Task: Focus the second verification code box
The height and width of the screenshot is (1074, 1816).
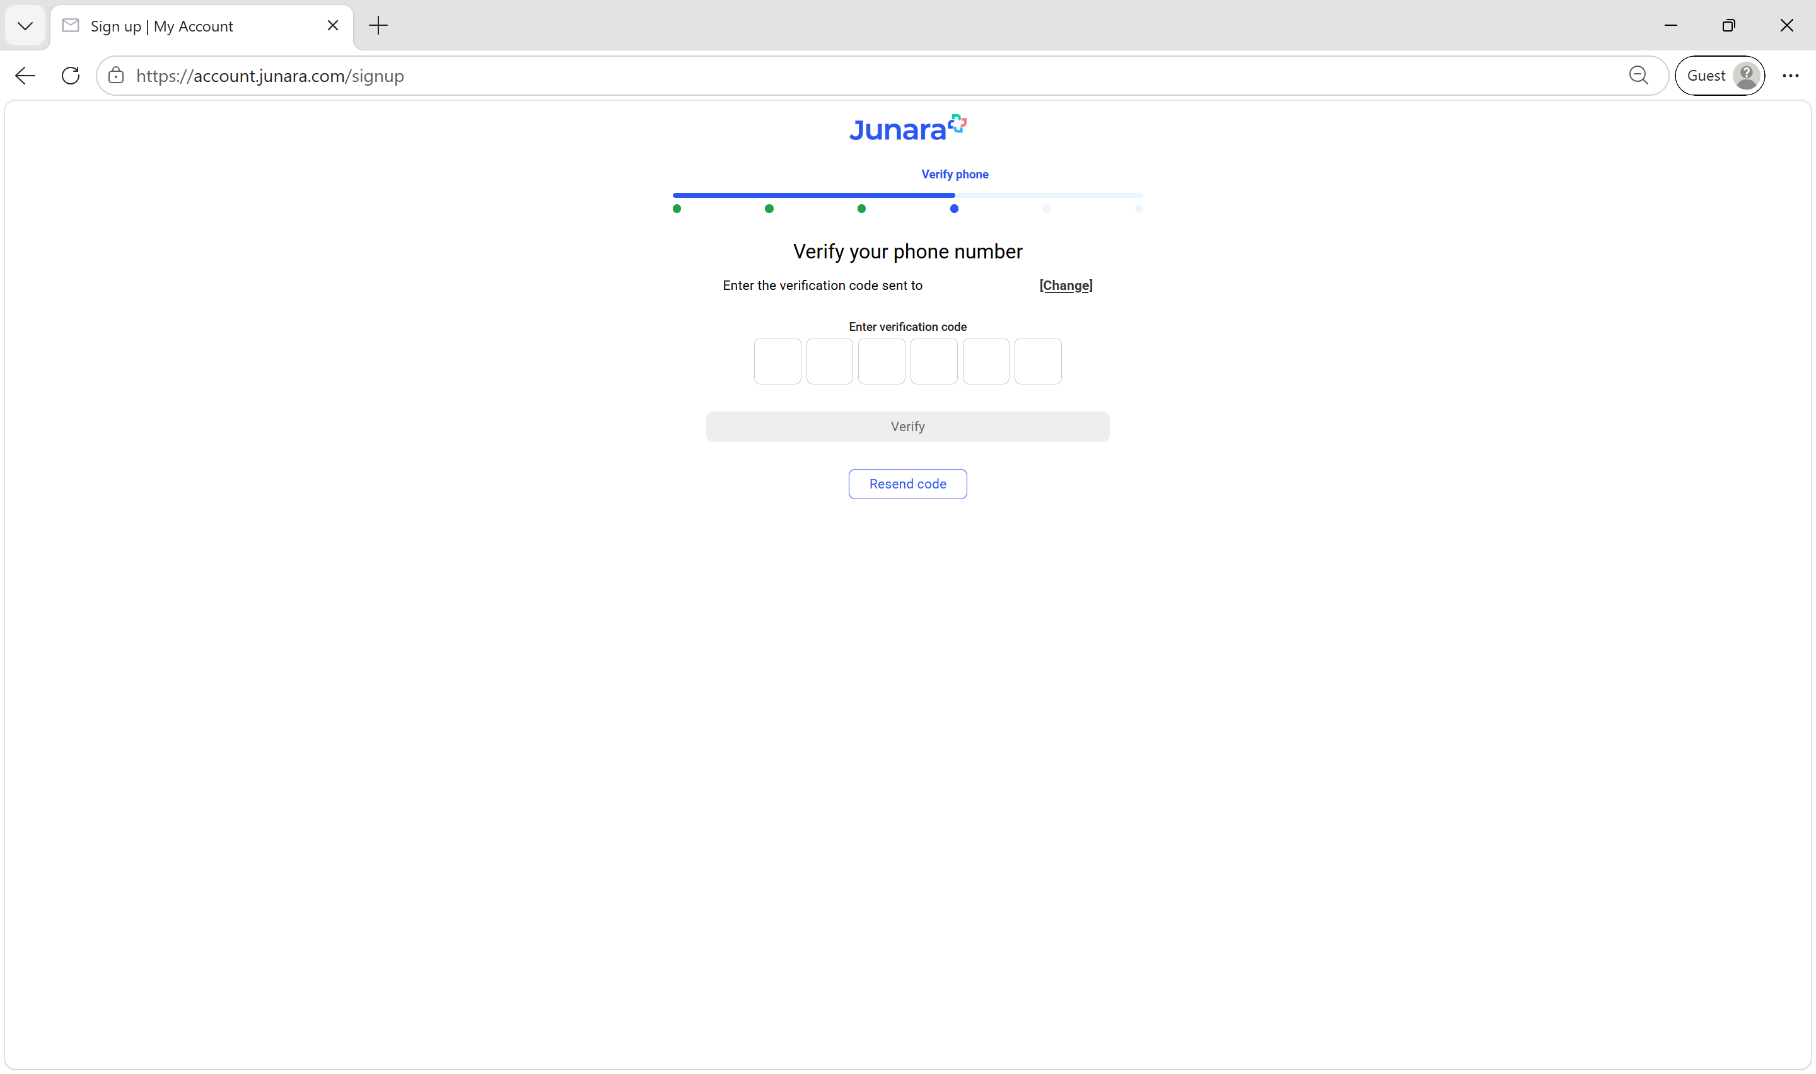Action: point(829,361)
